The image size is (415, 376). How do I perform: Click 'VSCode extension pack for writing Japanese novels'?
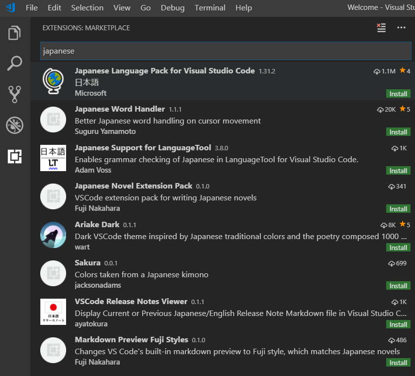coord(166,198)
